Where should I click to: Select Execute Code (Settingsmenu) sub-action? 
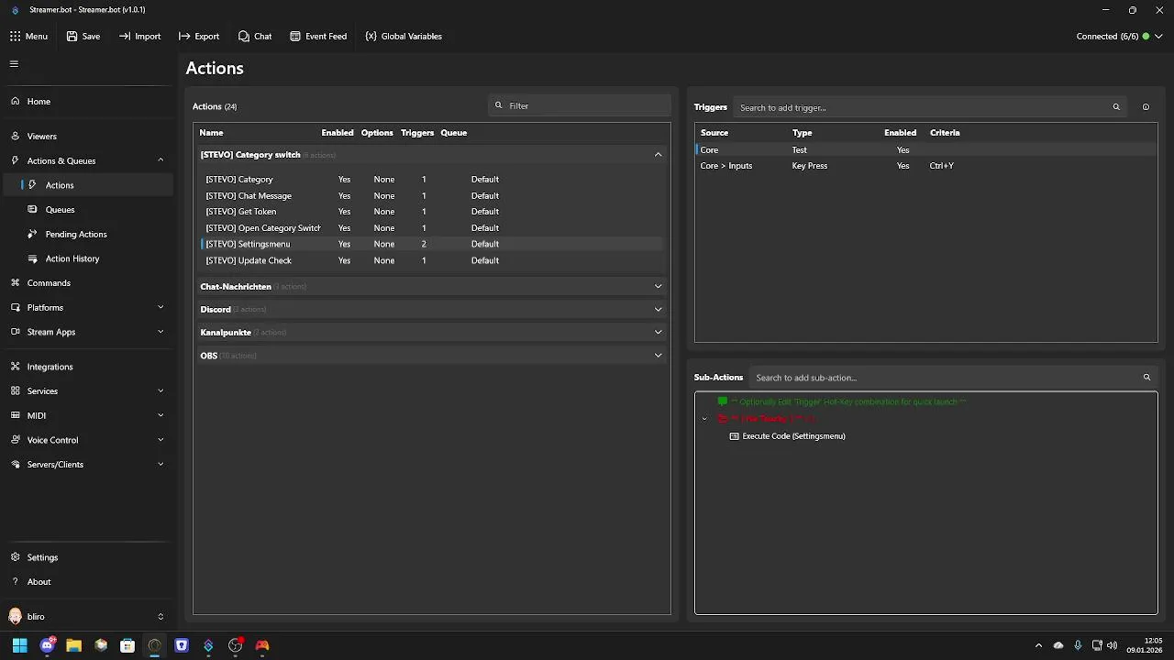[787, 436]
